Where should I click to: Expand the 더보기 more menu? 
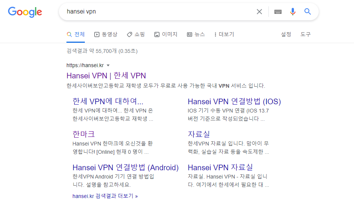pyautogui.click(x=224, y=34)
